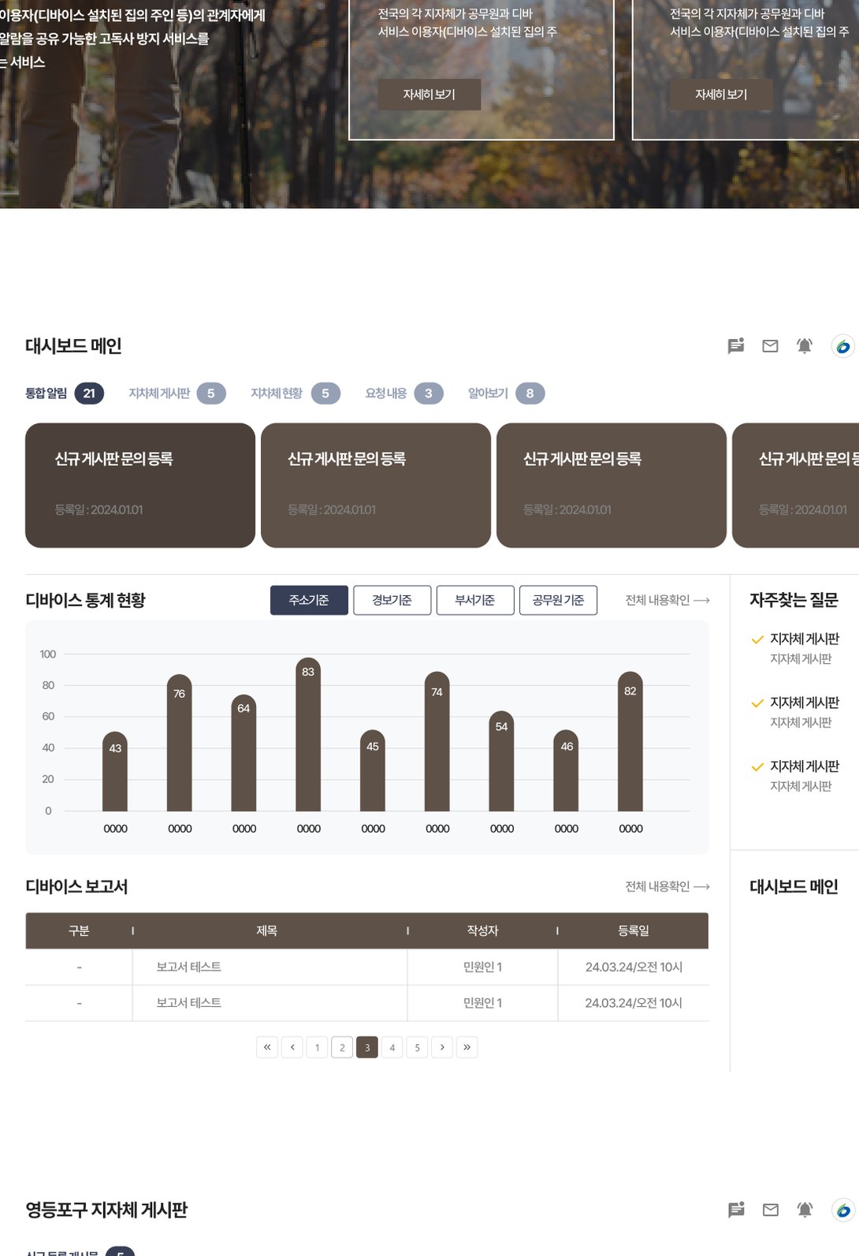Go to next page with single-right arrow
Screen dimensions: 859x1256
click(442, 1047)
